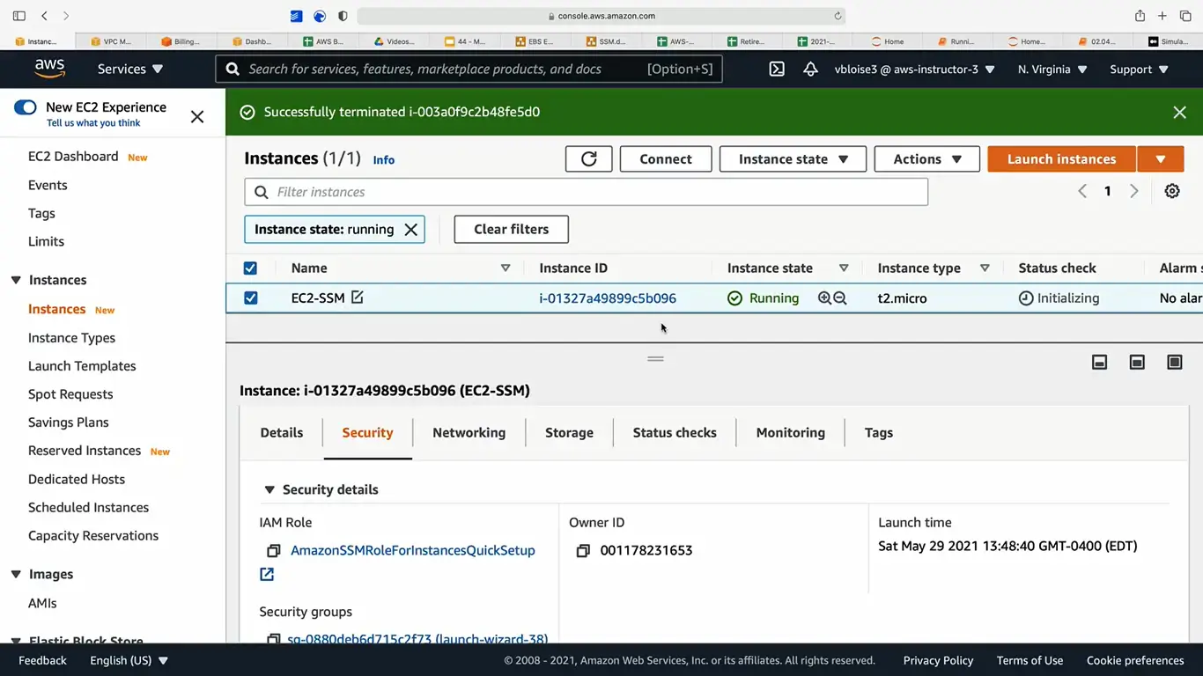1203x676 pixels.
Task: Open the Networking tab
Action: [469, 433]
